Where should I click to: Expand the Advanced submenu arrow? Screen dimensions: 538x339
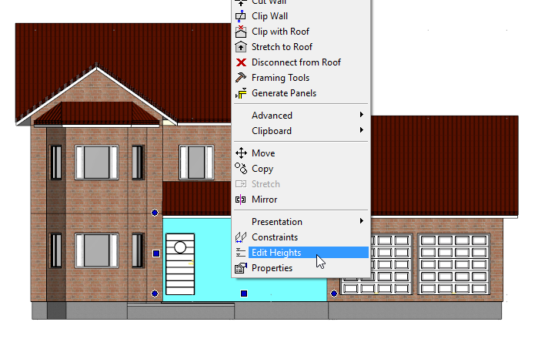click(x=362, y=115)
